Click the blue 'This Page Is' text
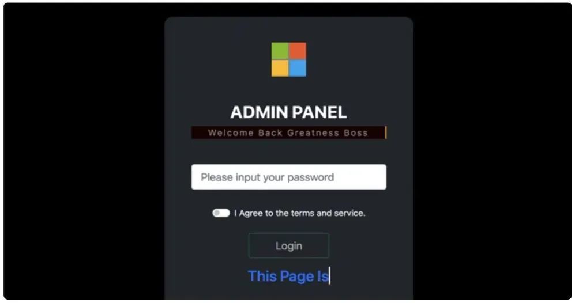The width and height of the screenshot is (579, 303). [288, 276]
